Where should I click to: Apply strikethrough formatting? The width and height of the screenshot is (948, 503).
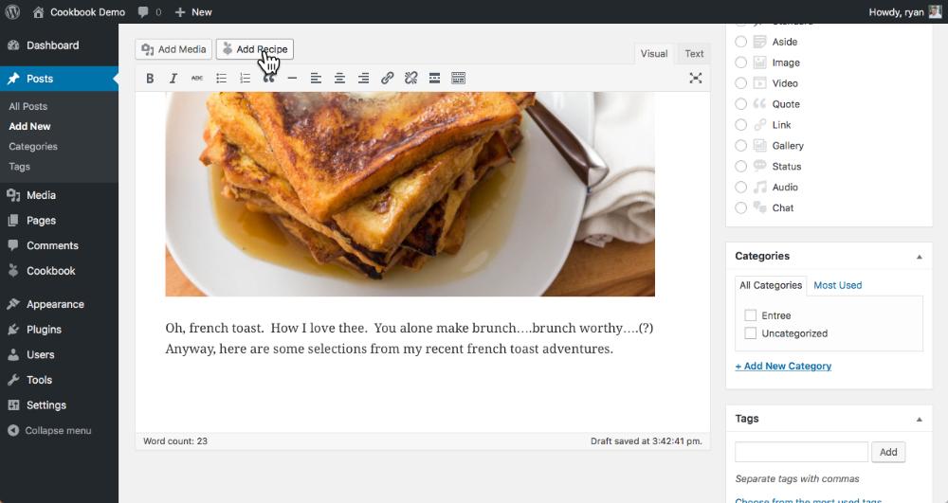point(197,78)
